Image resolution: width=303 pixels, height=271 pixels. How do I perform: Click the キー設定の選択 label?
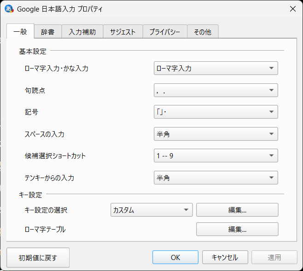[x=46, y=210]
